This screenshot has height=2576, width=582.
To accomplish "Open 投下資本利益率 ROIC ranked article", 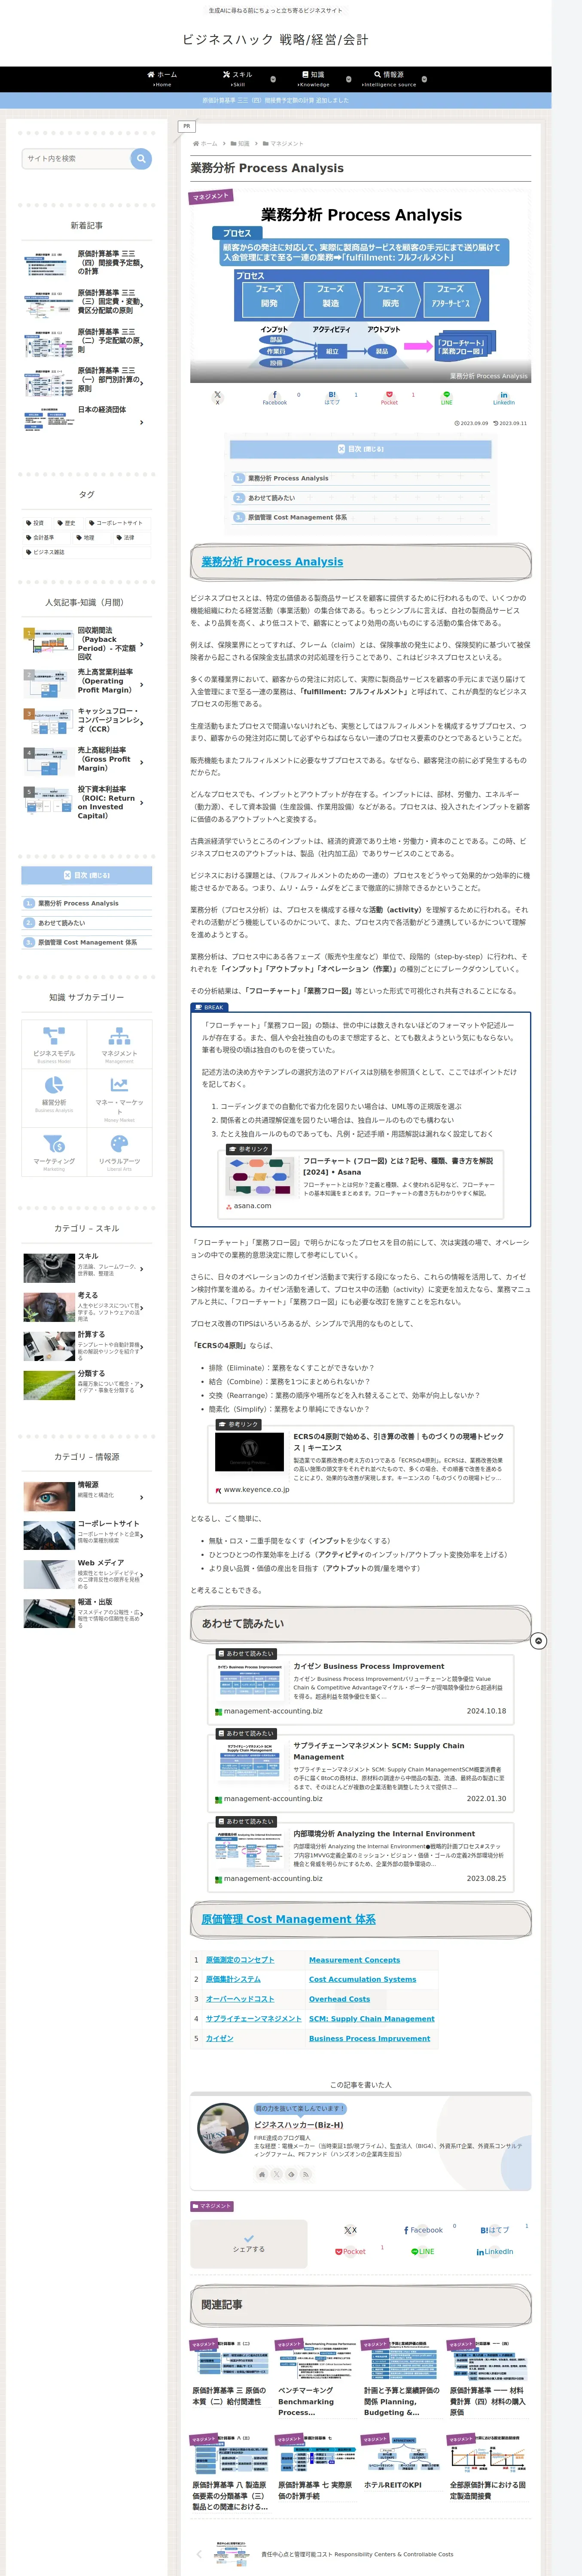I will point(87,802).
